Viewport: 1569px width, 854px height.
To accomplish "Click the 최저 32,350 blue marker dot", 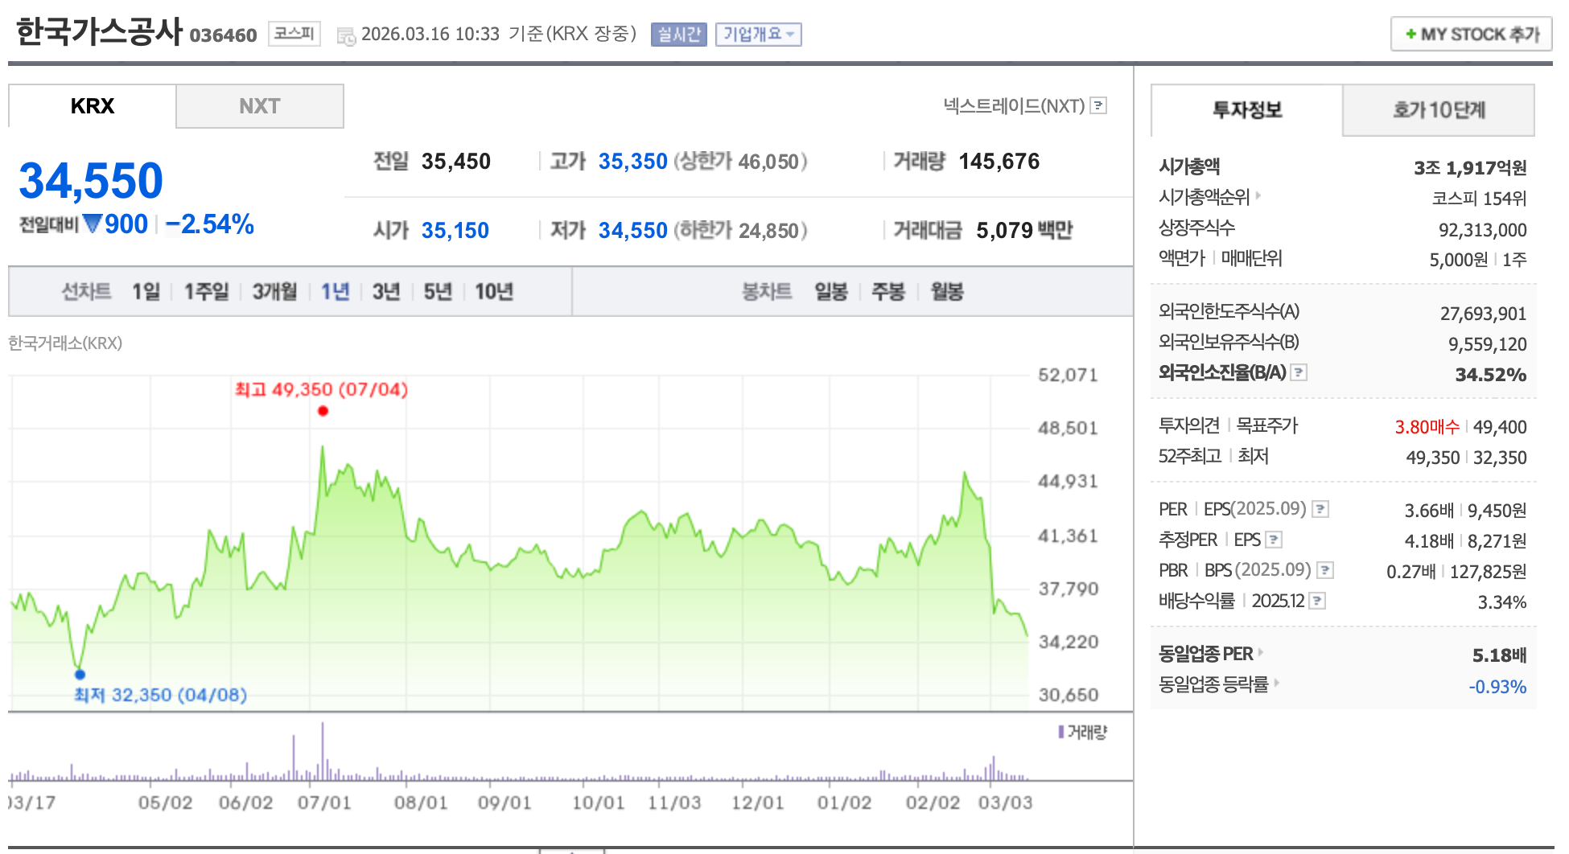I will [80, 674].
